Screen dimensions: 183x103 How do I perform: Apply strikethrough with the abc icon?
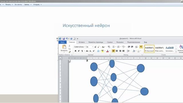coord(87,51)
